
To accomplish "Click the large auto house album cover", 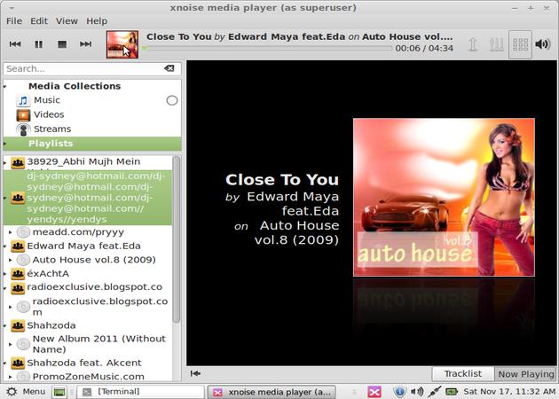I will click(x=444, y=198).
